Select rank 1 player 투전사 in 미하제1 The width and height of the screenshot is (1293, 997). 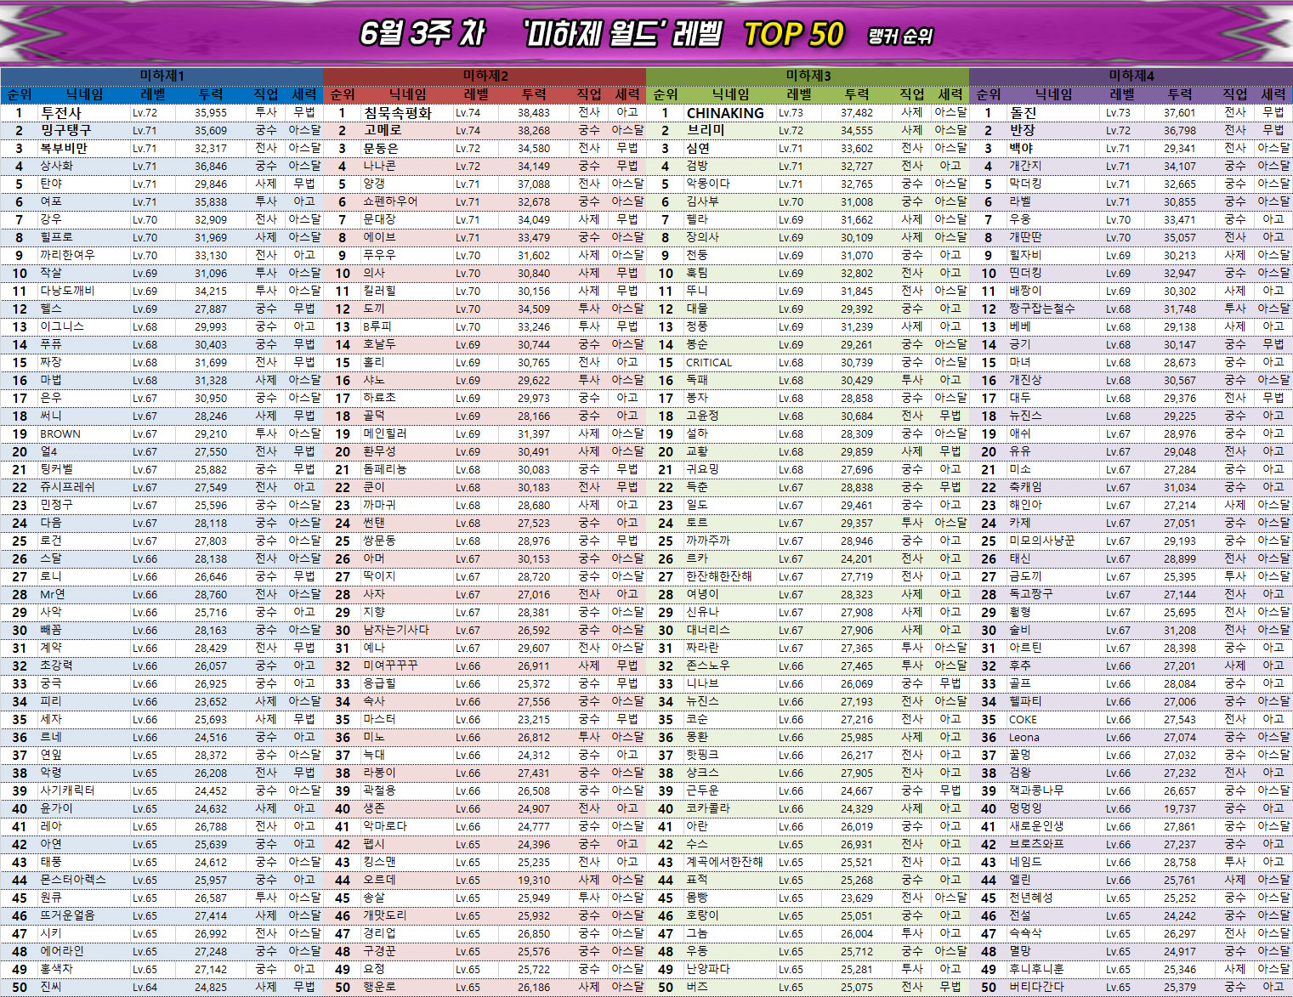click(61, 112)
